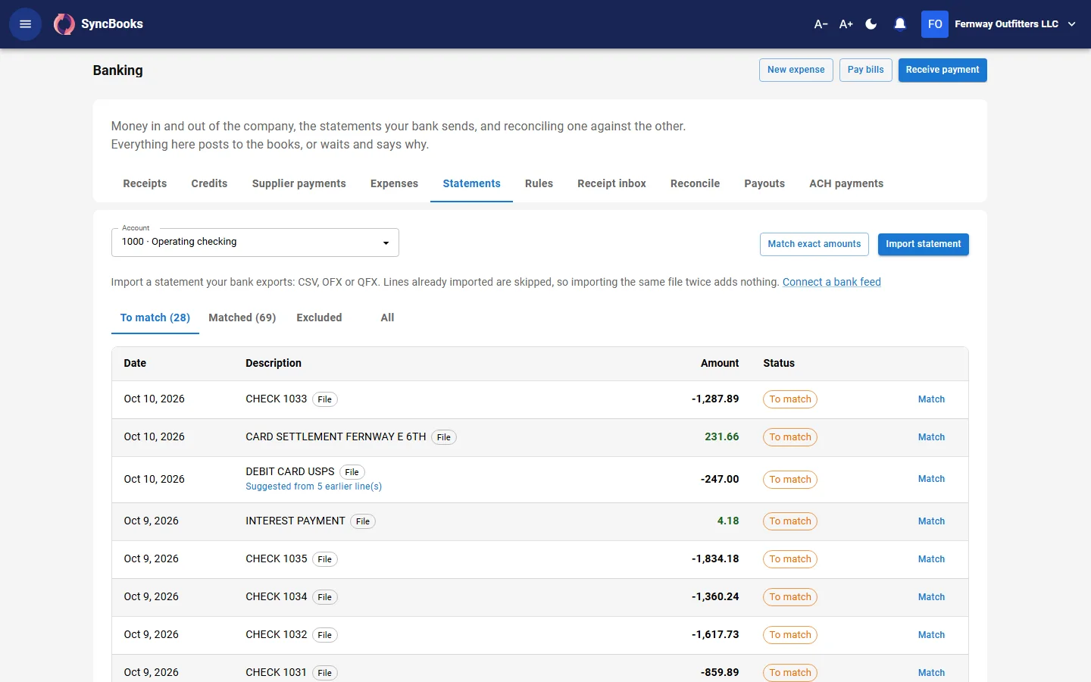The width and height of the screenshot is (1091, 682).
Task: Match the CHECK 1033 line
Action: click(x=931, y=399)
